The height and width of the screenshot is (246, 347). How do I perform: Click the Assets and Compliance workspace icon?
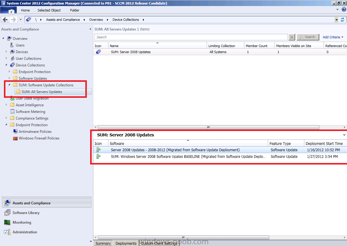click(7, 203)
